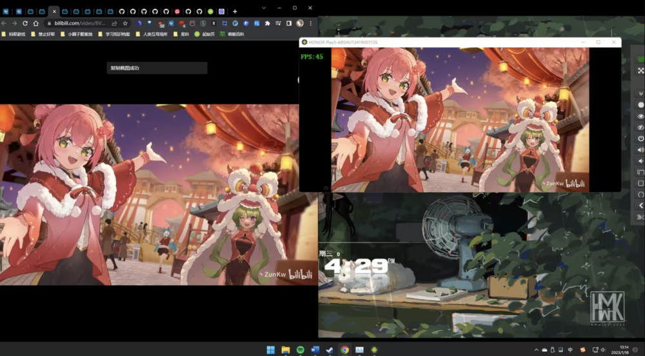Open the Chrome home page button
Screen dimensions: 645x356
(35, 23)
